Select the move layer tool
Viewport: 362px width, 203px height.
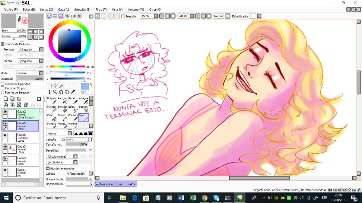coord(49,92)
